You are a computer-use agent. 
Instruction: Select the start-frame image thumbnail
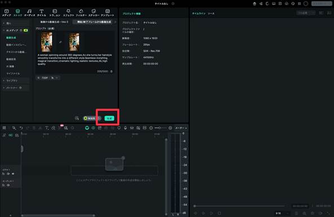pyautogui.click(x=46, y=42)
